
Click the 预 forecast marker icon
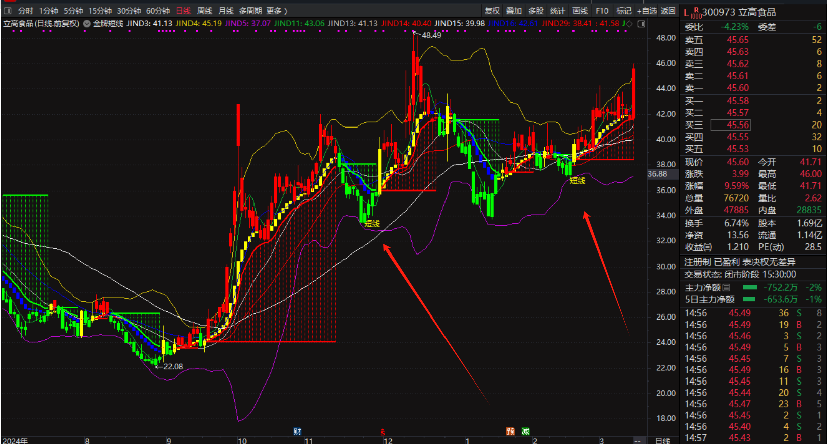pos(511,431)
